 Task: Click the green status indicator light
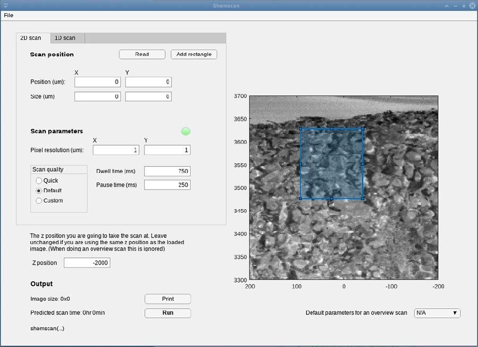pyautogui.click(x=185, y=131)
